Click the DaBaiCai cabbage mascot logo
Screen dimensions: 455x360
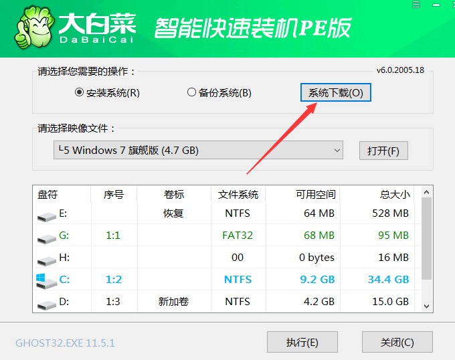coord(34,27)
